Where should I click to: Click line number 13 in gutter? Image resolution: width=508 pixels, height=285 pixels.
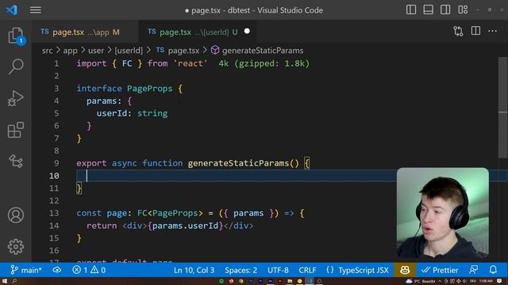tap(54, 213)
